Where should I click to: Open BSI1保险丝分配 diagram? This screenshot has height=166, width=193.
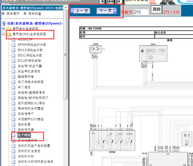[30, 55]
